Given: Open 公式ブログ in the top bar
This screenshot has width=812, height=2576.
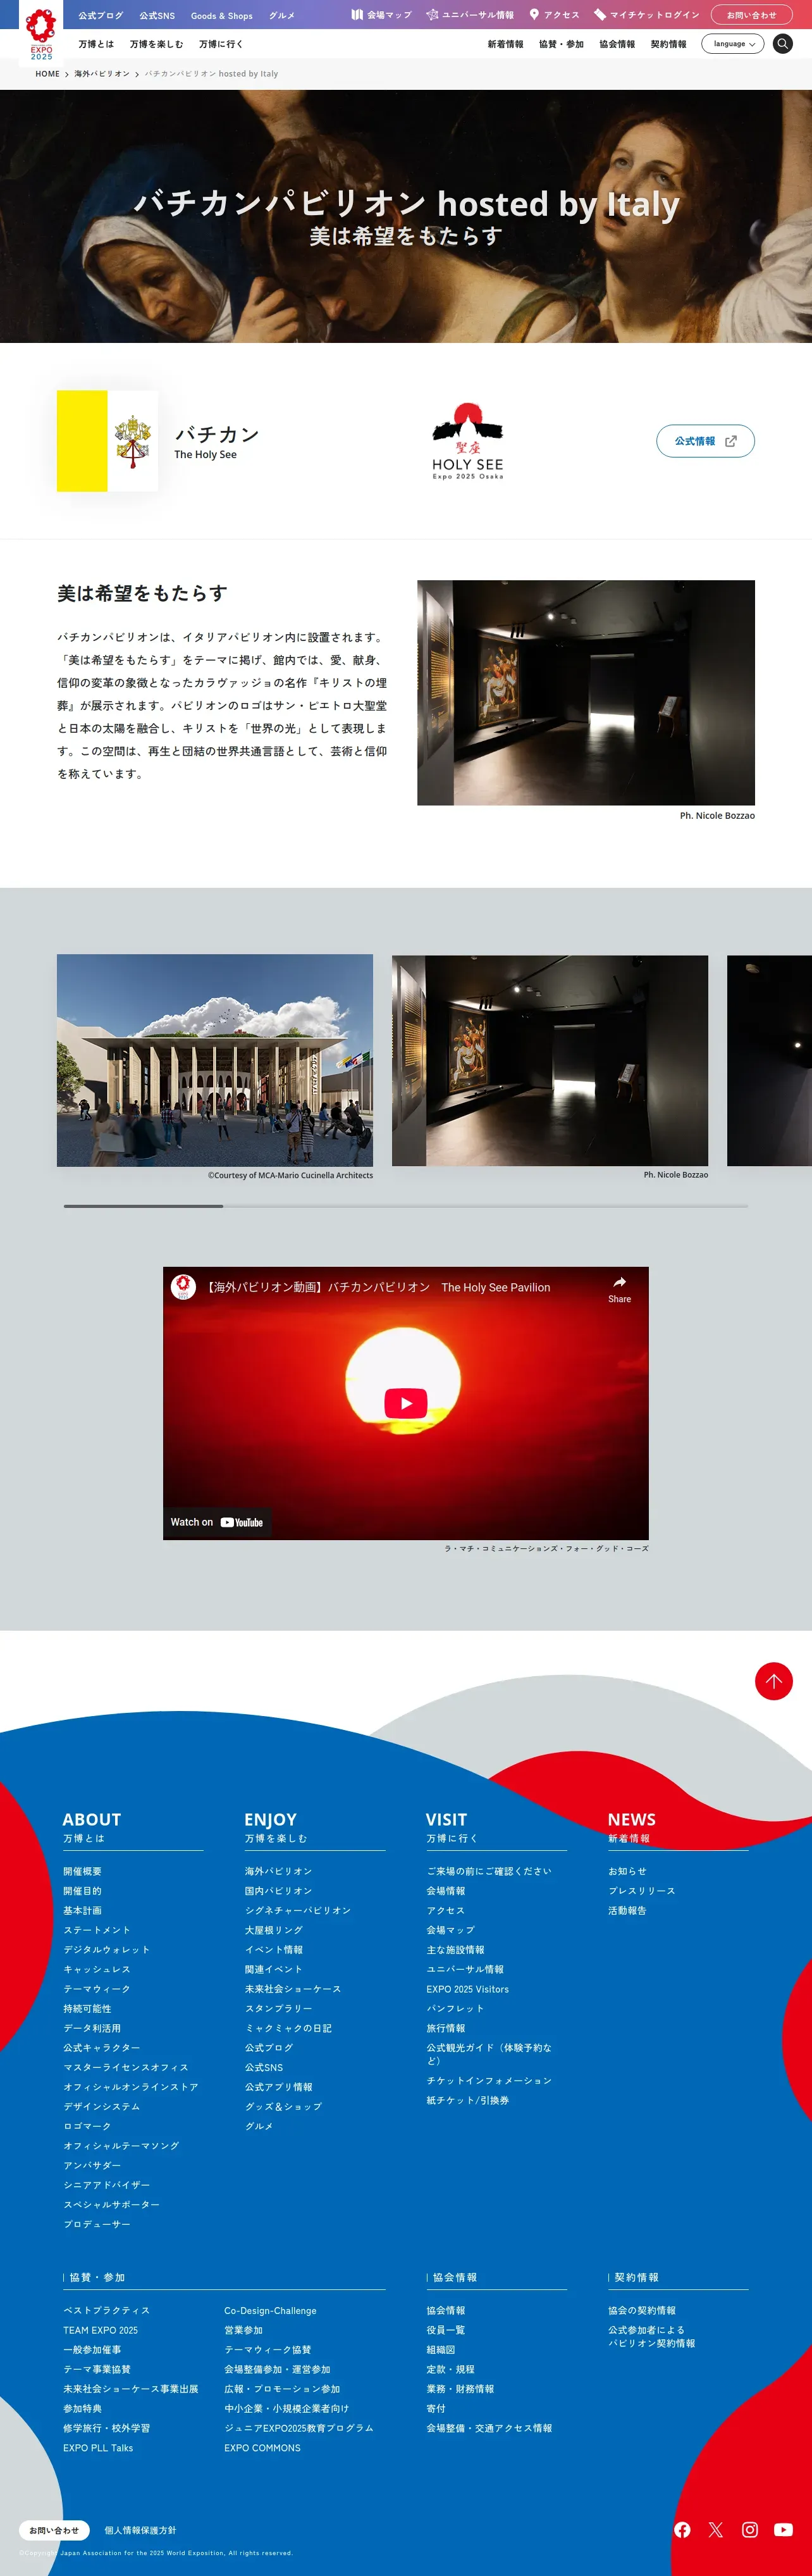Looking at the screenshot, I should (101, 16).
